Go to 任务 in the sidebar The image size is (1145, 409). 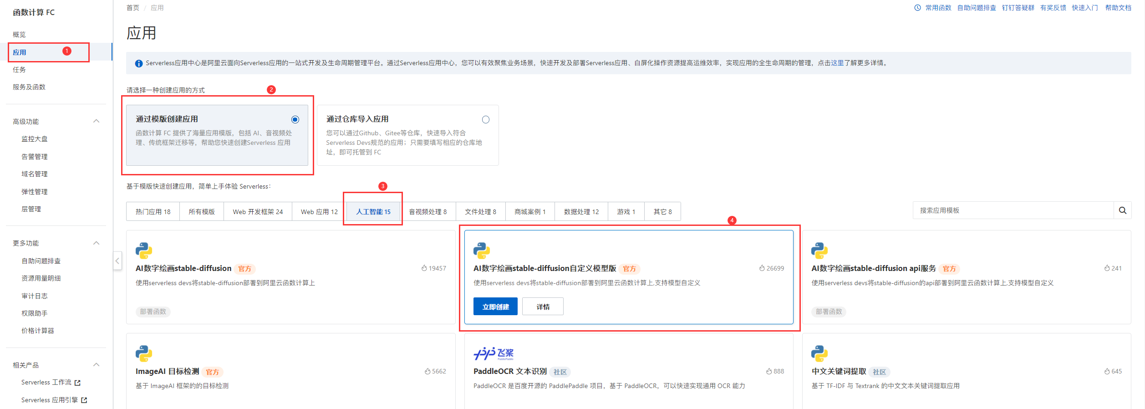tap(19, 70)
